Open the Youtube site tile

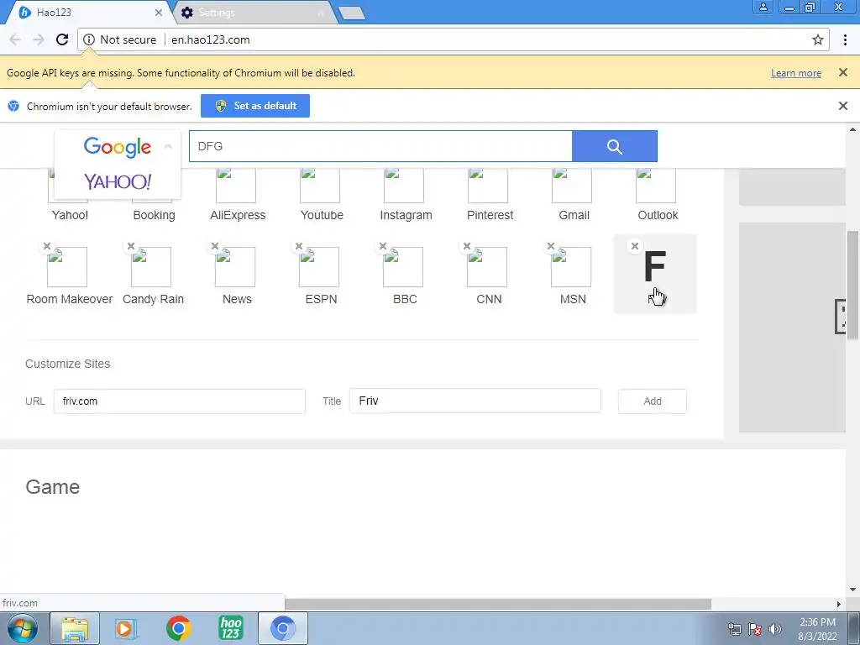pyautogui.click(x=322, y=194)
